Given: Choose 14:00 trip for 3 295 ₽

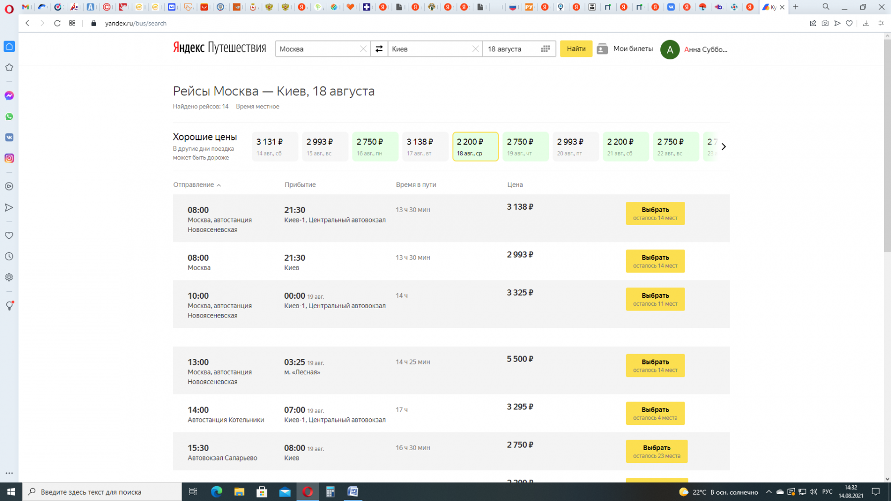Looking at the screenshot, I should pos(655,413).
